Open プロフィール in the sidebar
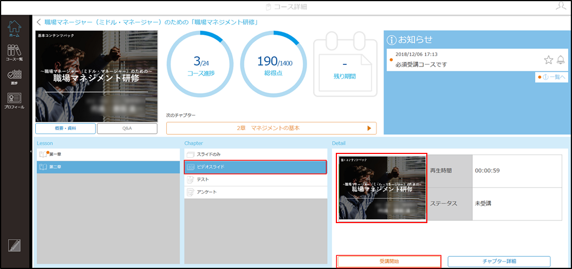Screen dimensions: 572x269 15,101
